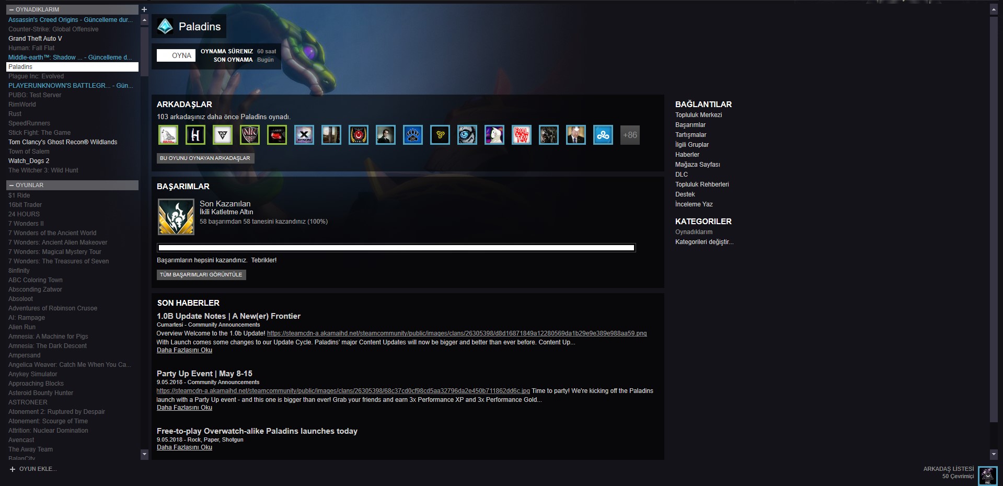This screenshot has width=1003, height=486.
Task: Show the +86 more friends tile
Action: tap(630, 135)
